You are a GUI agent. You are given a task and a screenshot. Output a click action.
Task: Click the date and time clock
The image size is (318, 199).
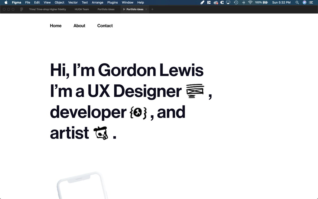(x=281, y=2)
